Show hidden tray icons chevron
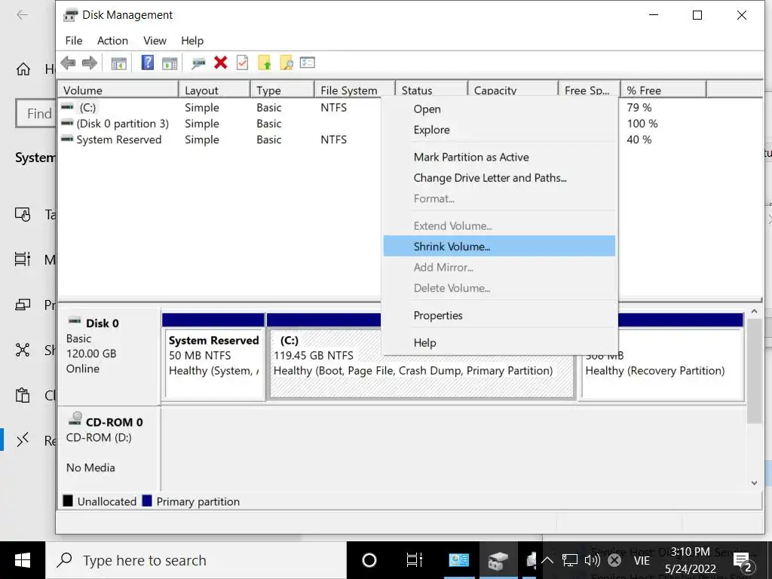Viewport: 772px width, 579px height. tap(547, 560)
